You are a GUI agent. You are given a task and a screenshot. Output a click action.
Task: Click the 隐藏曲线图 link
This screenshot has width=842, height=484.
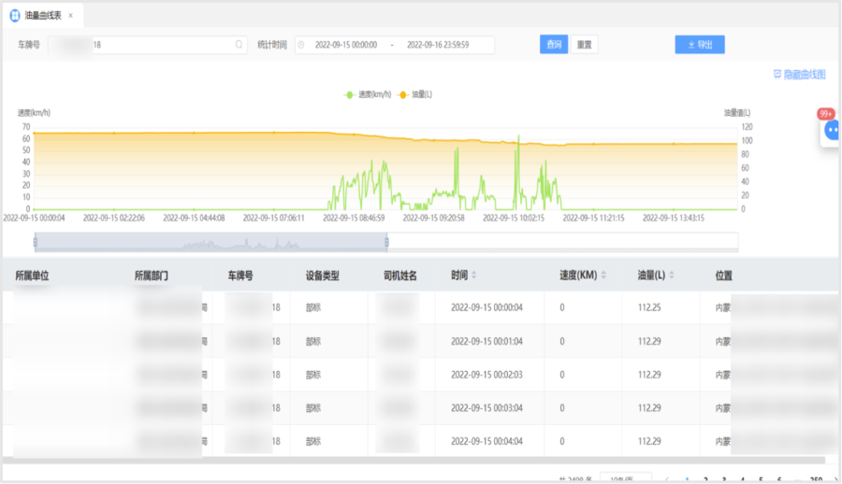[800, 75]
